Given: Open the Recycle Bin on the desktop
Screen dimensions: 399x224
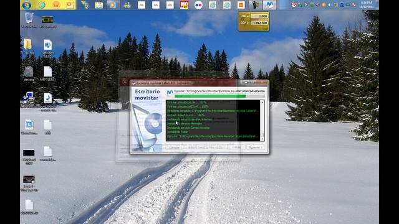Looking at the screenshot, I should [29, 20].
